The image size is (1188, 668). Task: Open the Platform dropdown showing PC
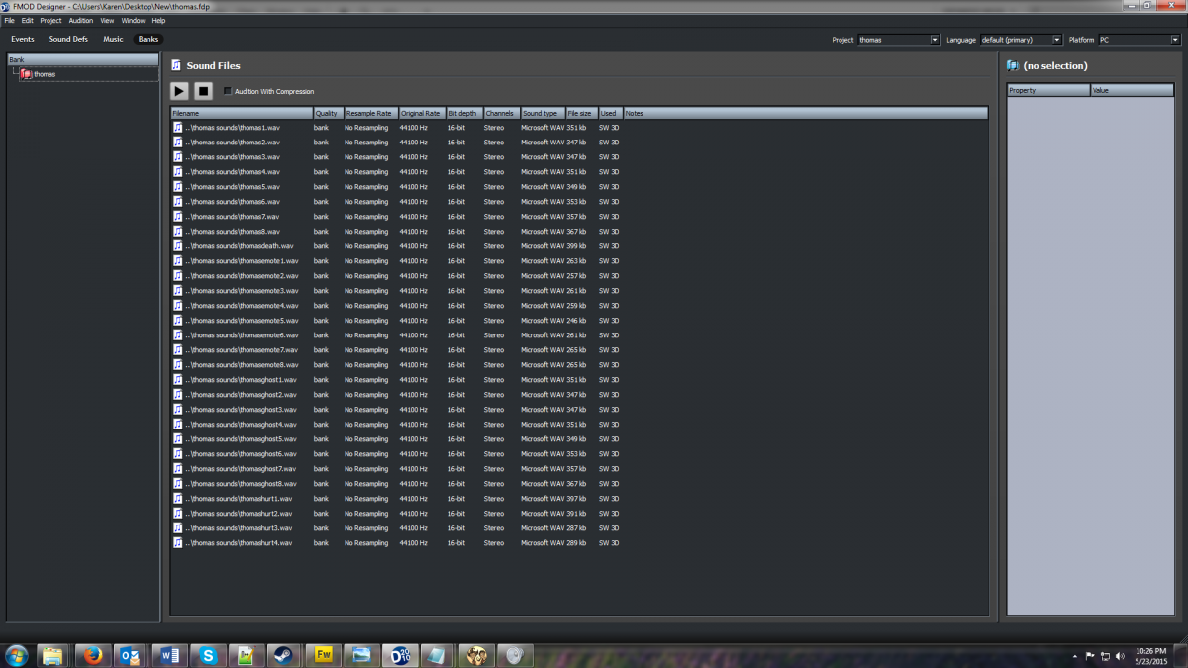click(x=1138, y=40)
